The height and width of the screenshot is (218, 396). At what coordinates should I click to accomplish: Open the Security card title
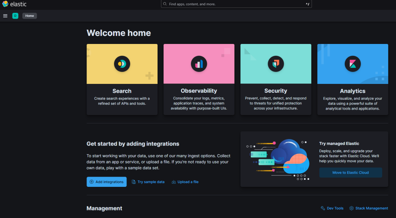[276, 91]
